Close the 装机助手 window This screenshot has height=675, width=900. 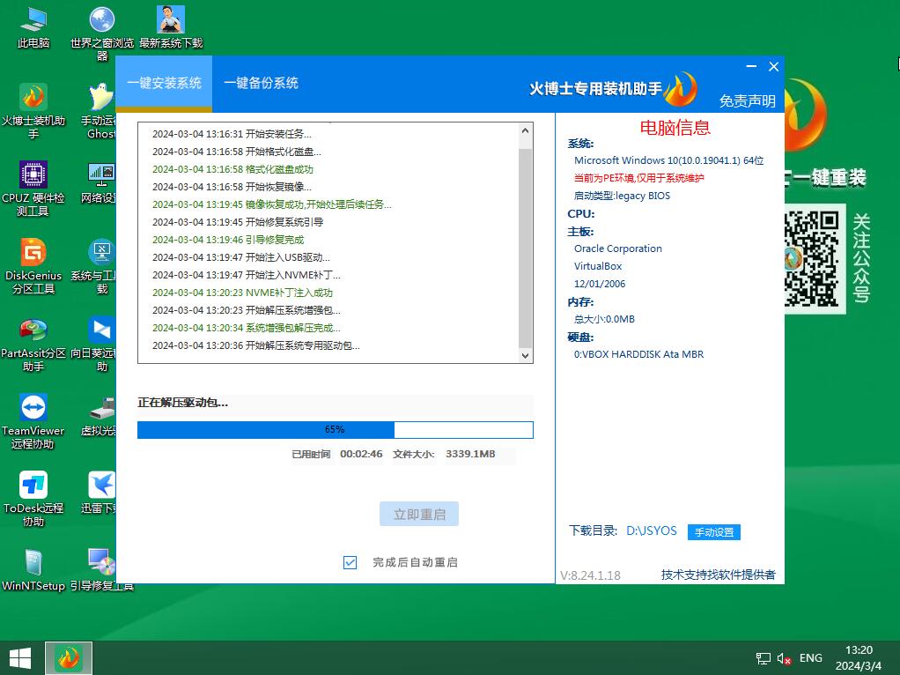coord(774,67)
